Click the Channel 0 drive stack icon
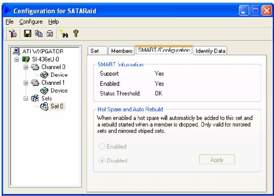274x196 pixels. click(35, 67)
